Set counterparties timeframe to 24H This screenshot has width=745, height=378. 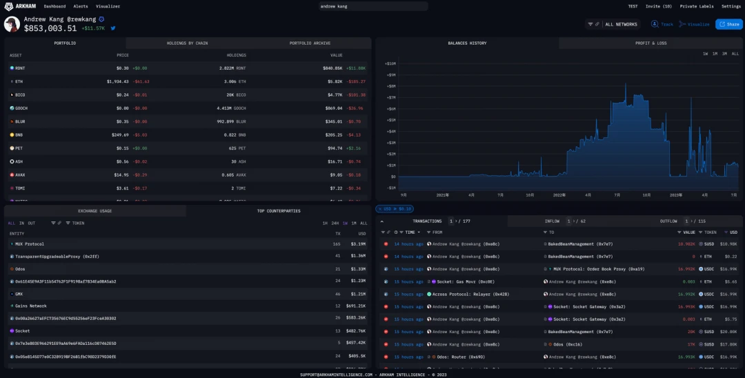pos(335,223)
